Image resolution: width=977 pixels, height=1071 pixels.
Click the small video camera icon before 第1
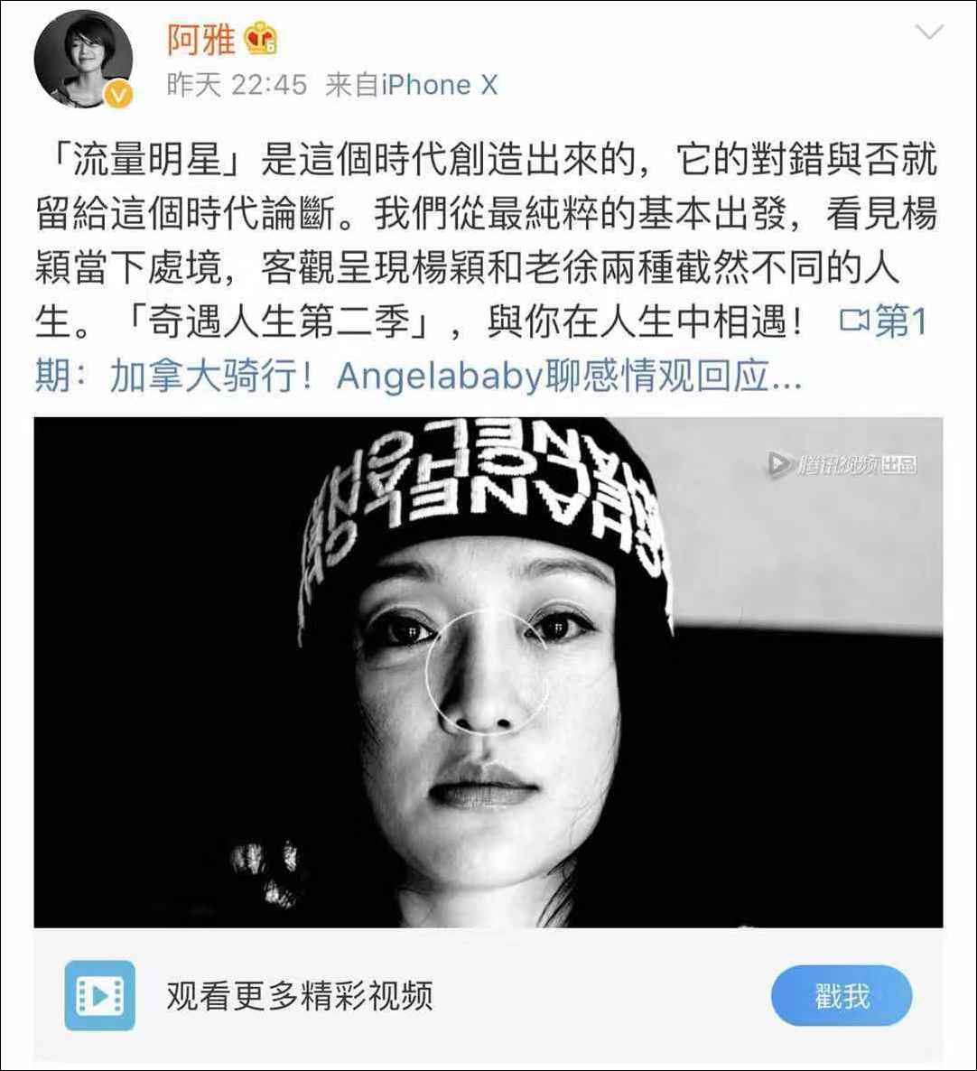point(854,320)
